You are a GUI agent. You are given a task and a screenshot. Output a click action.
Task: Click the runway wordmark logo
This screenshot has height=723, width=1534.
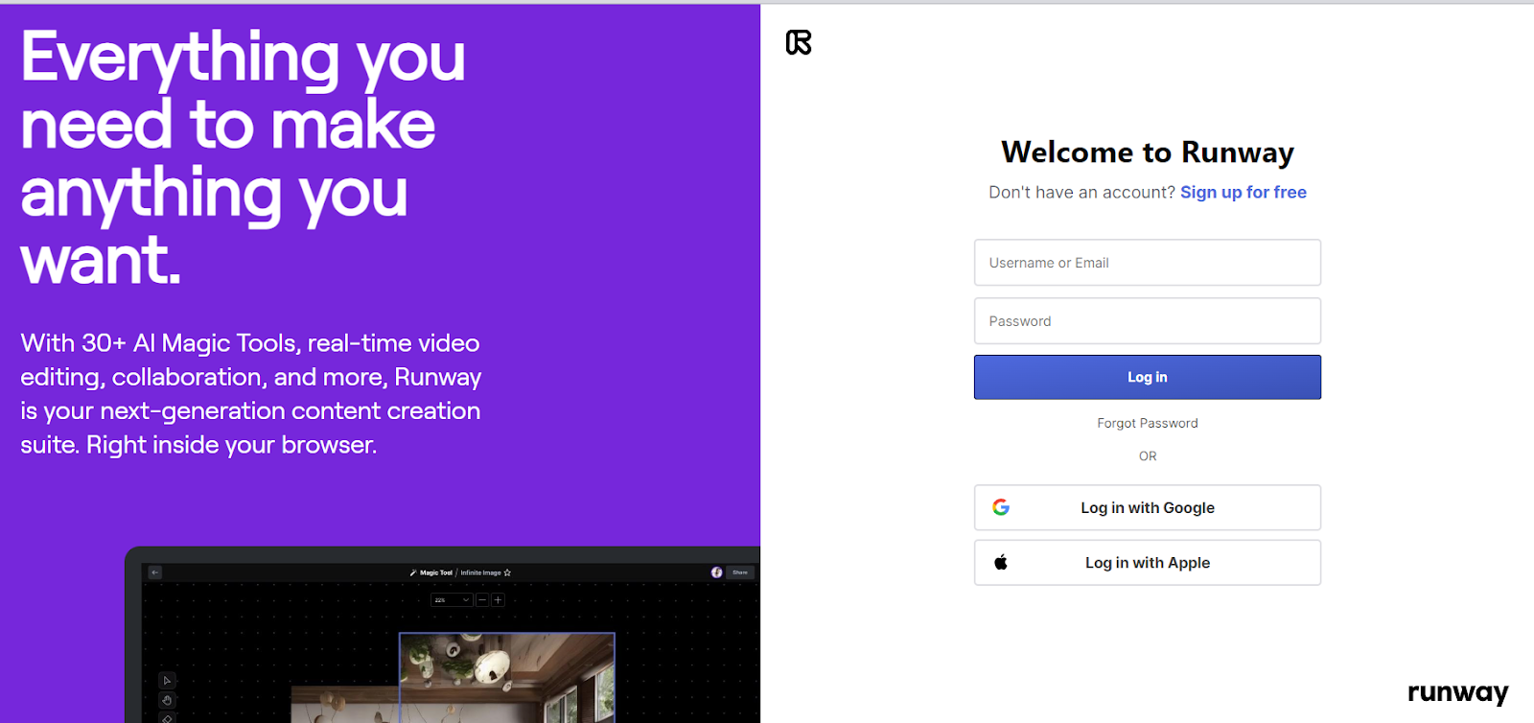1457,692
